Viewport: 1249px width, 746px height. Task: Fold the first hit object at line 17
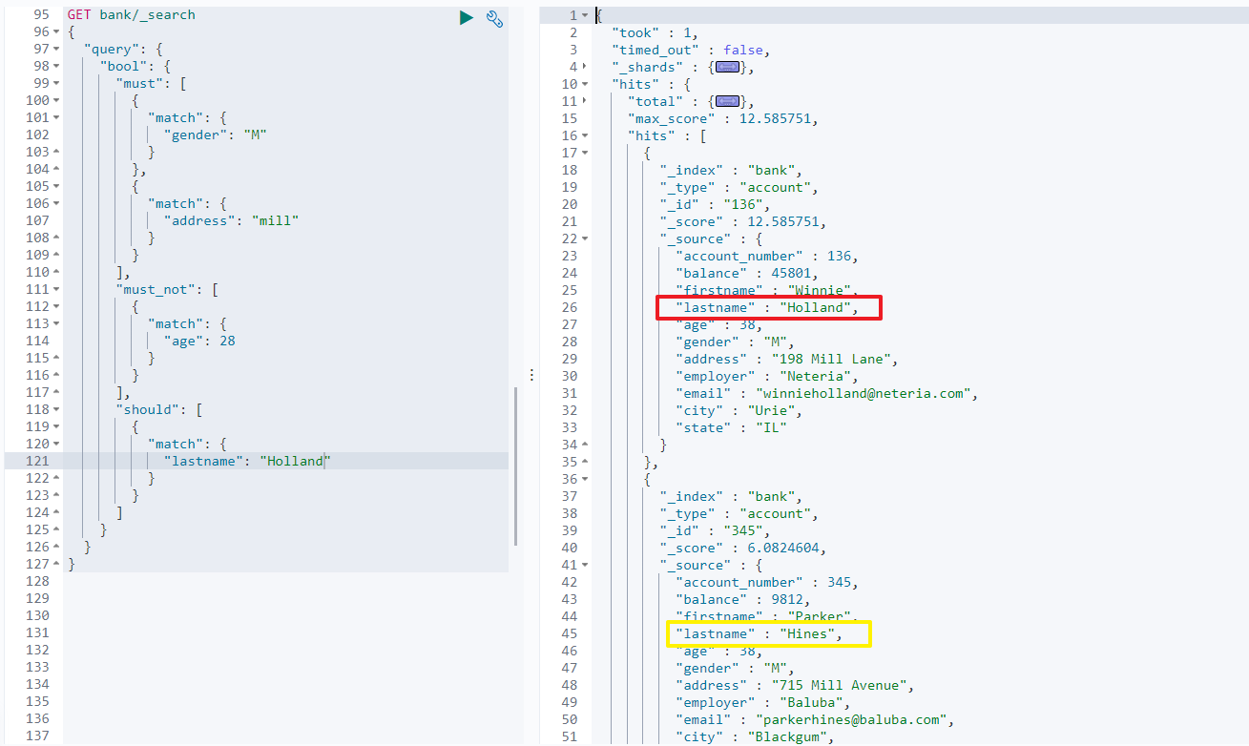585,154
